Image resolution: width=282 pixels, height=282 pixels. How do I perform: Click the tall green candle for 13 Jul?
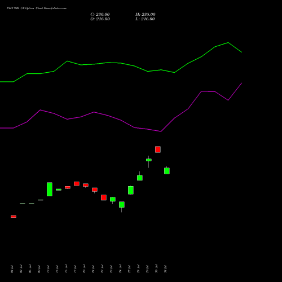point(50,189)
